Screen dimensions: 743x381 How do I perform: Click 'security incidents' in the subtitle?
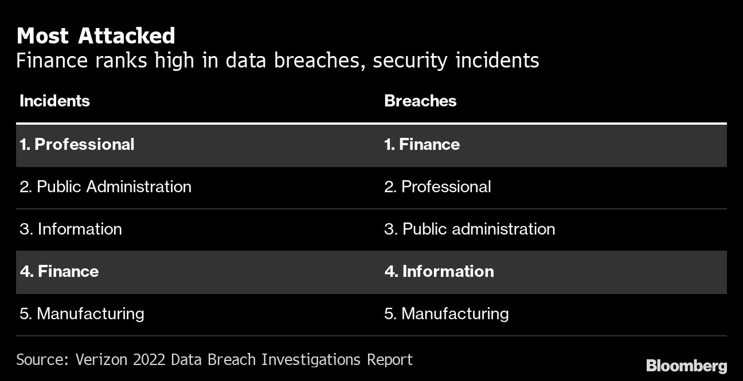pyautogui.click(x=456, y=61)
